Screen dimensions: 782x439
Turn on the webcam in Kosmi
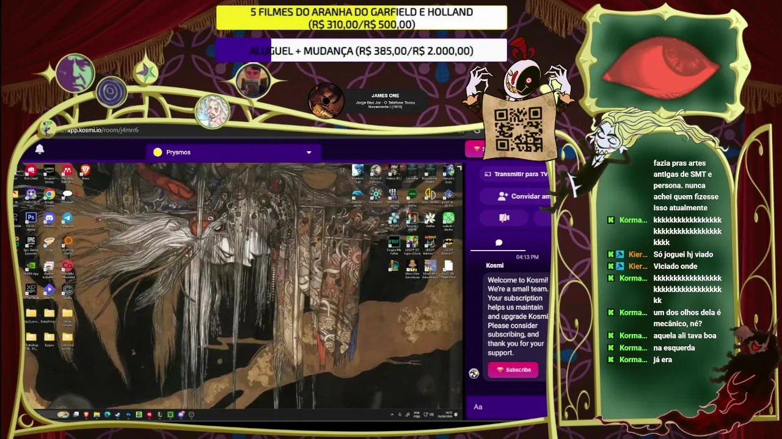504,218
